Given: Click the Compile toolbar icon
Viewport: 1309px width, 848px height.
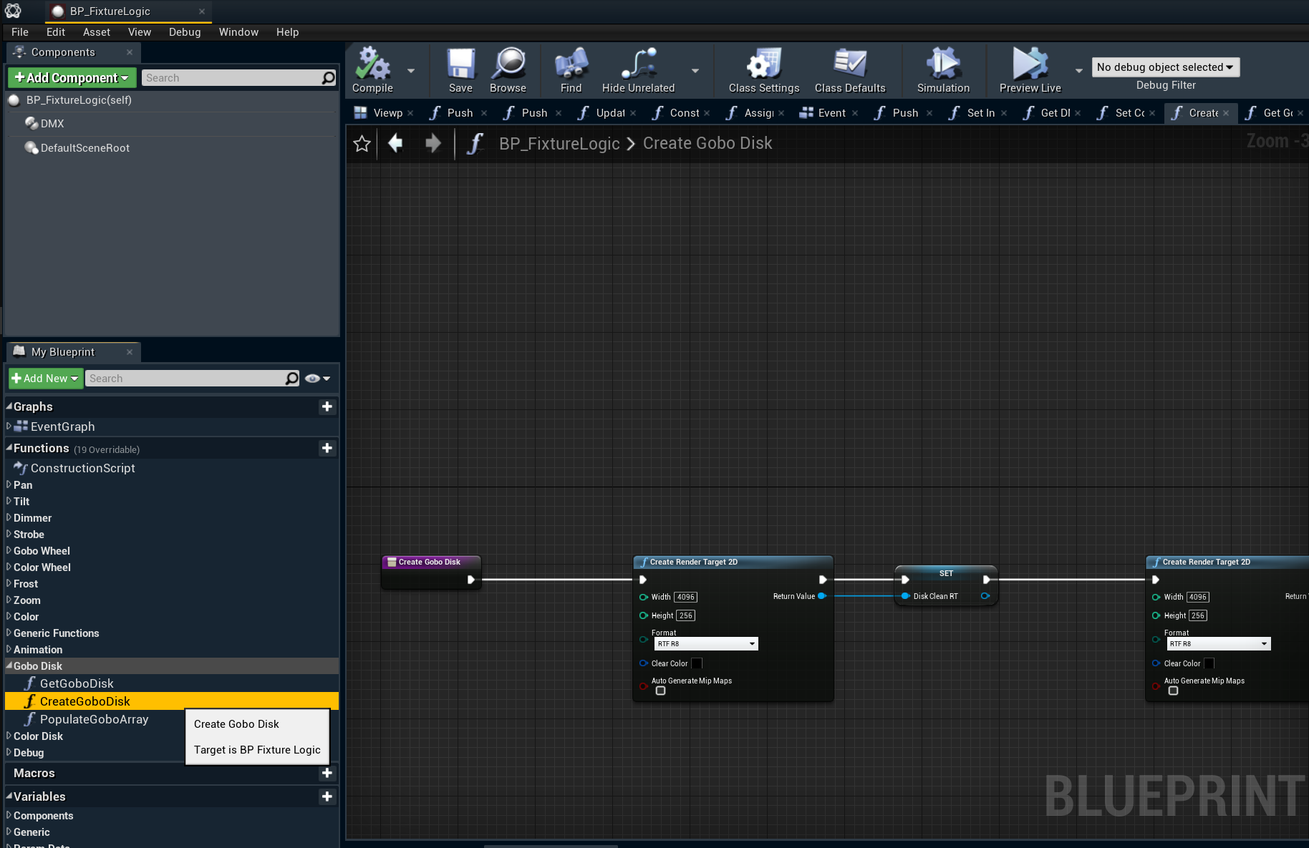Looking at the screenshot, I should pyautogui.click(x=372, y=65).
